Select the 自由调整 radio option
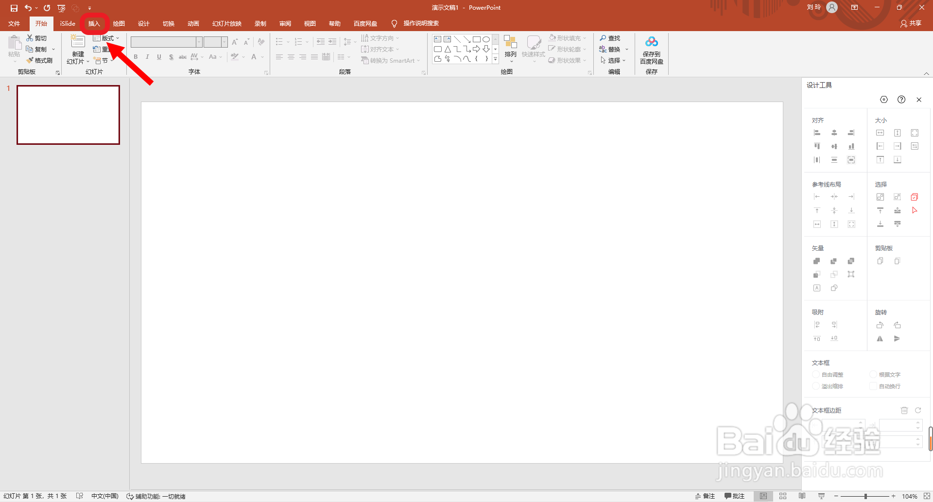This screenshot has height=502, width=933. [x=816, y=375]
